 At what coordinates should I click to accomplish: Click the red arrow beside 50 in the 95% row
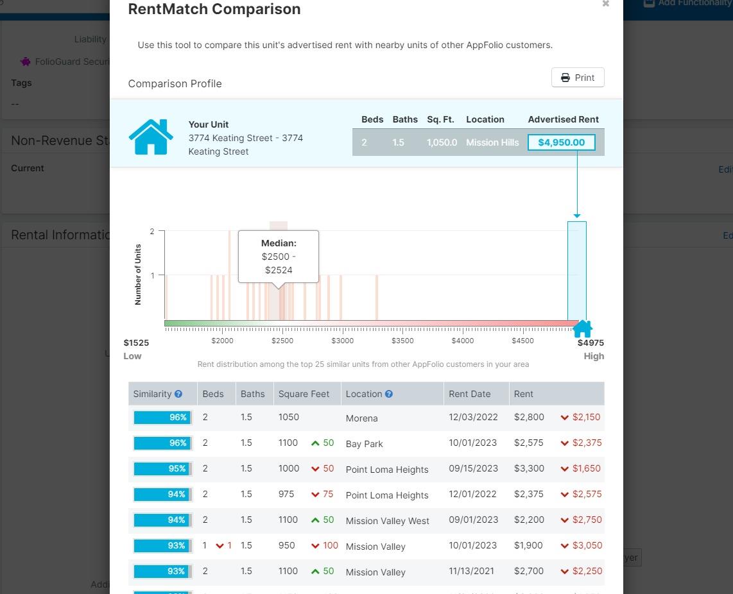point(315,469)
